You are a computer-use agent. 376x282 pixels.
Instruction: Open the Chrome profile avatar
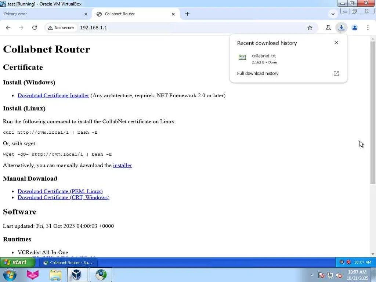[355, 28]
